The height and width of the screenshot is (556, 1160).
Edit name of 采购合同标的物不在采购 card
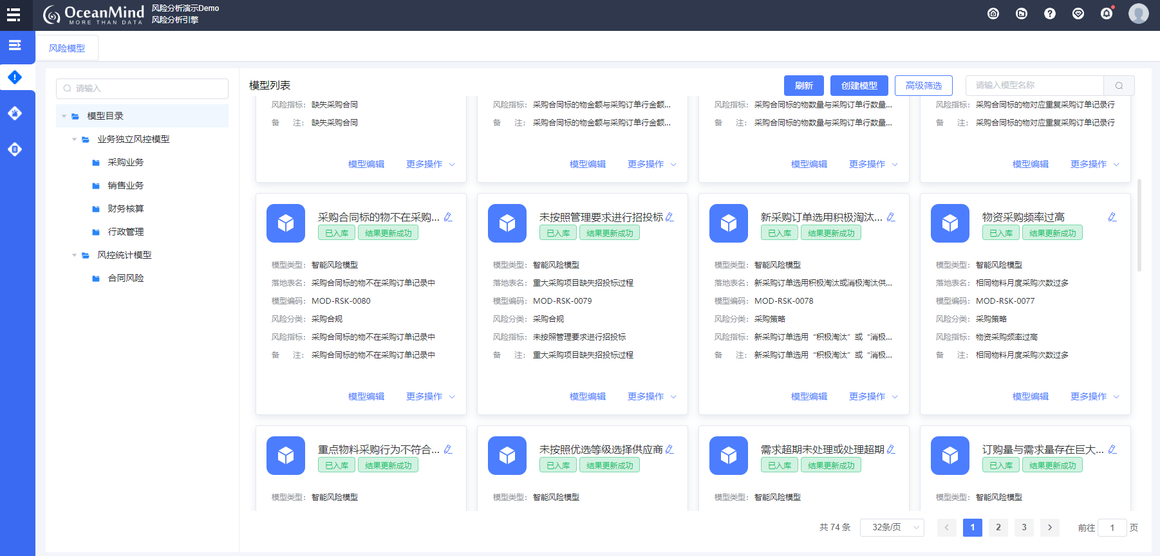(448, 218)
